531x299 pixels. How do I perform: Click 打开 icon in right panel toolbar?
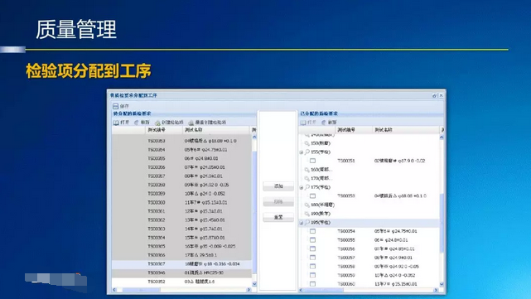[x=303, y=123]
